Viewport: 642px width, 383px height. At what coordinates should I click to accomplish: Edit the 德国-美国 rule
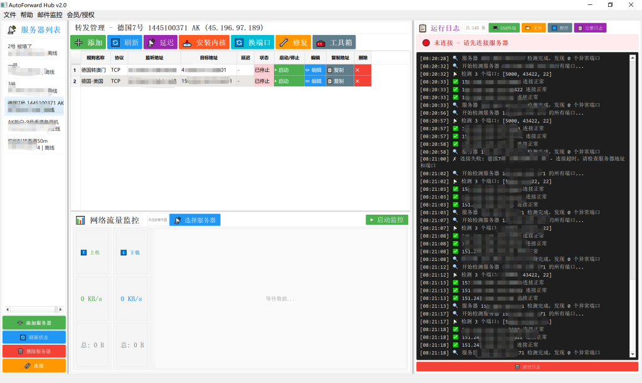315,81
